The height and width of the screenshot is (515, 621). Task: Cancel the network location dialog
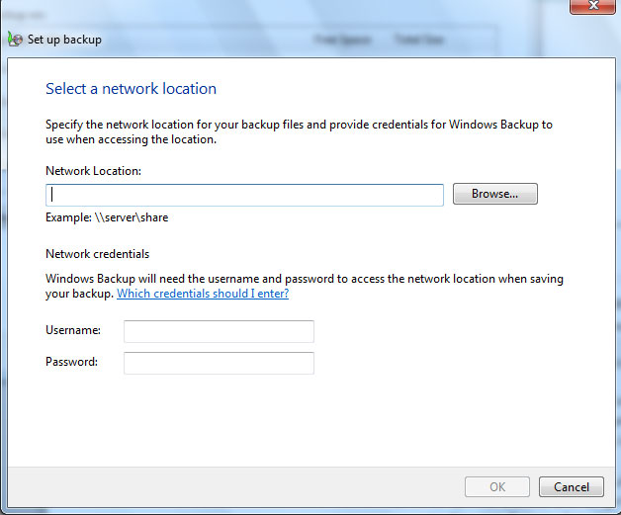(x=571, y=486)
